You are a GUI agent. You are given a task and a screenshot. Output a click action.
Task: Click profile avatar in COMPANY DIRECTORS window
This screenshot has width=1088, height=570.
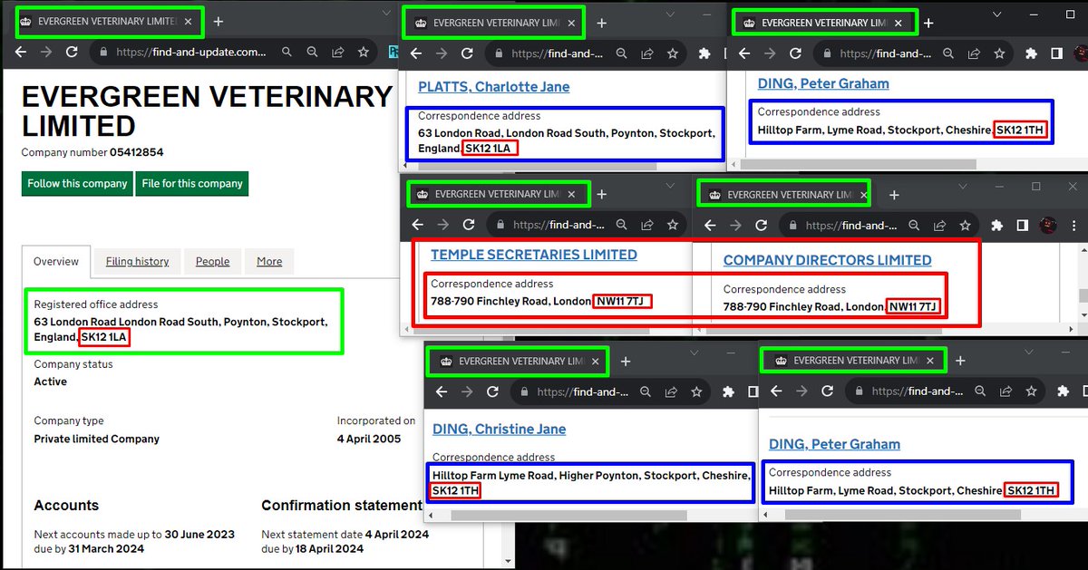1047,225
